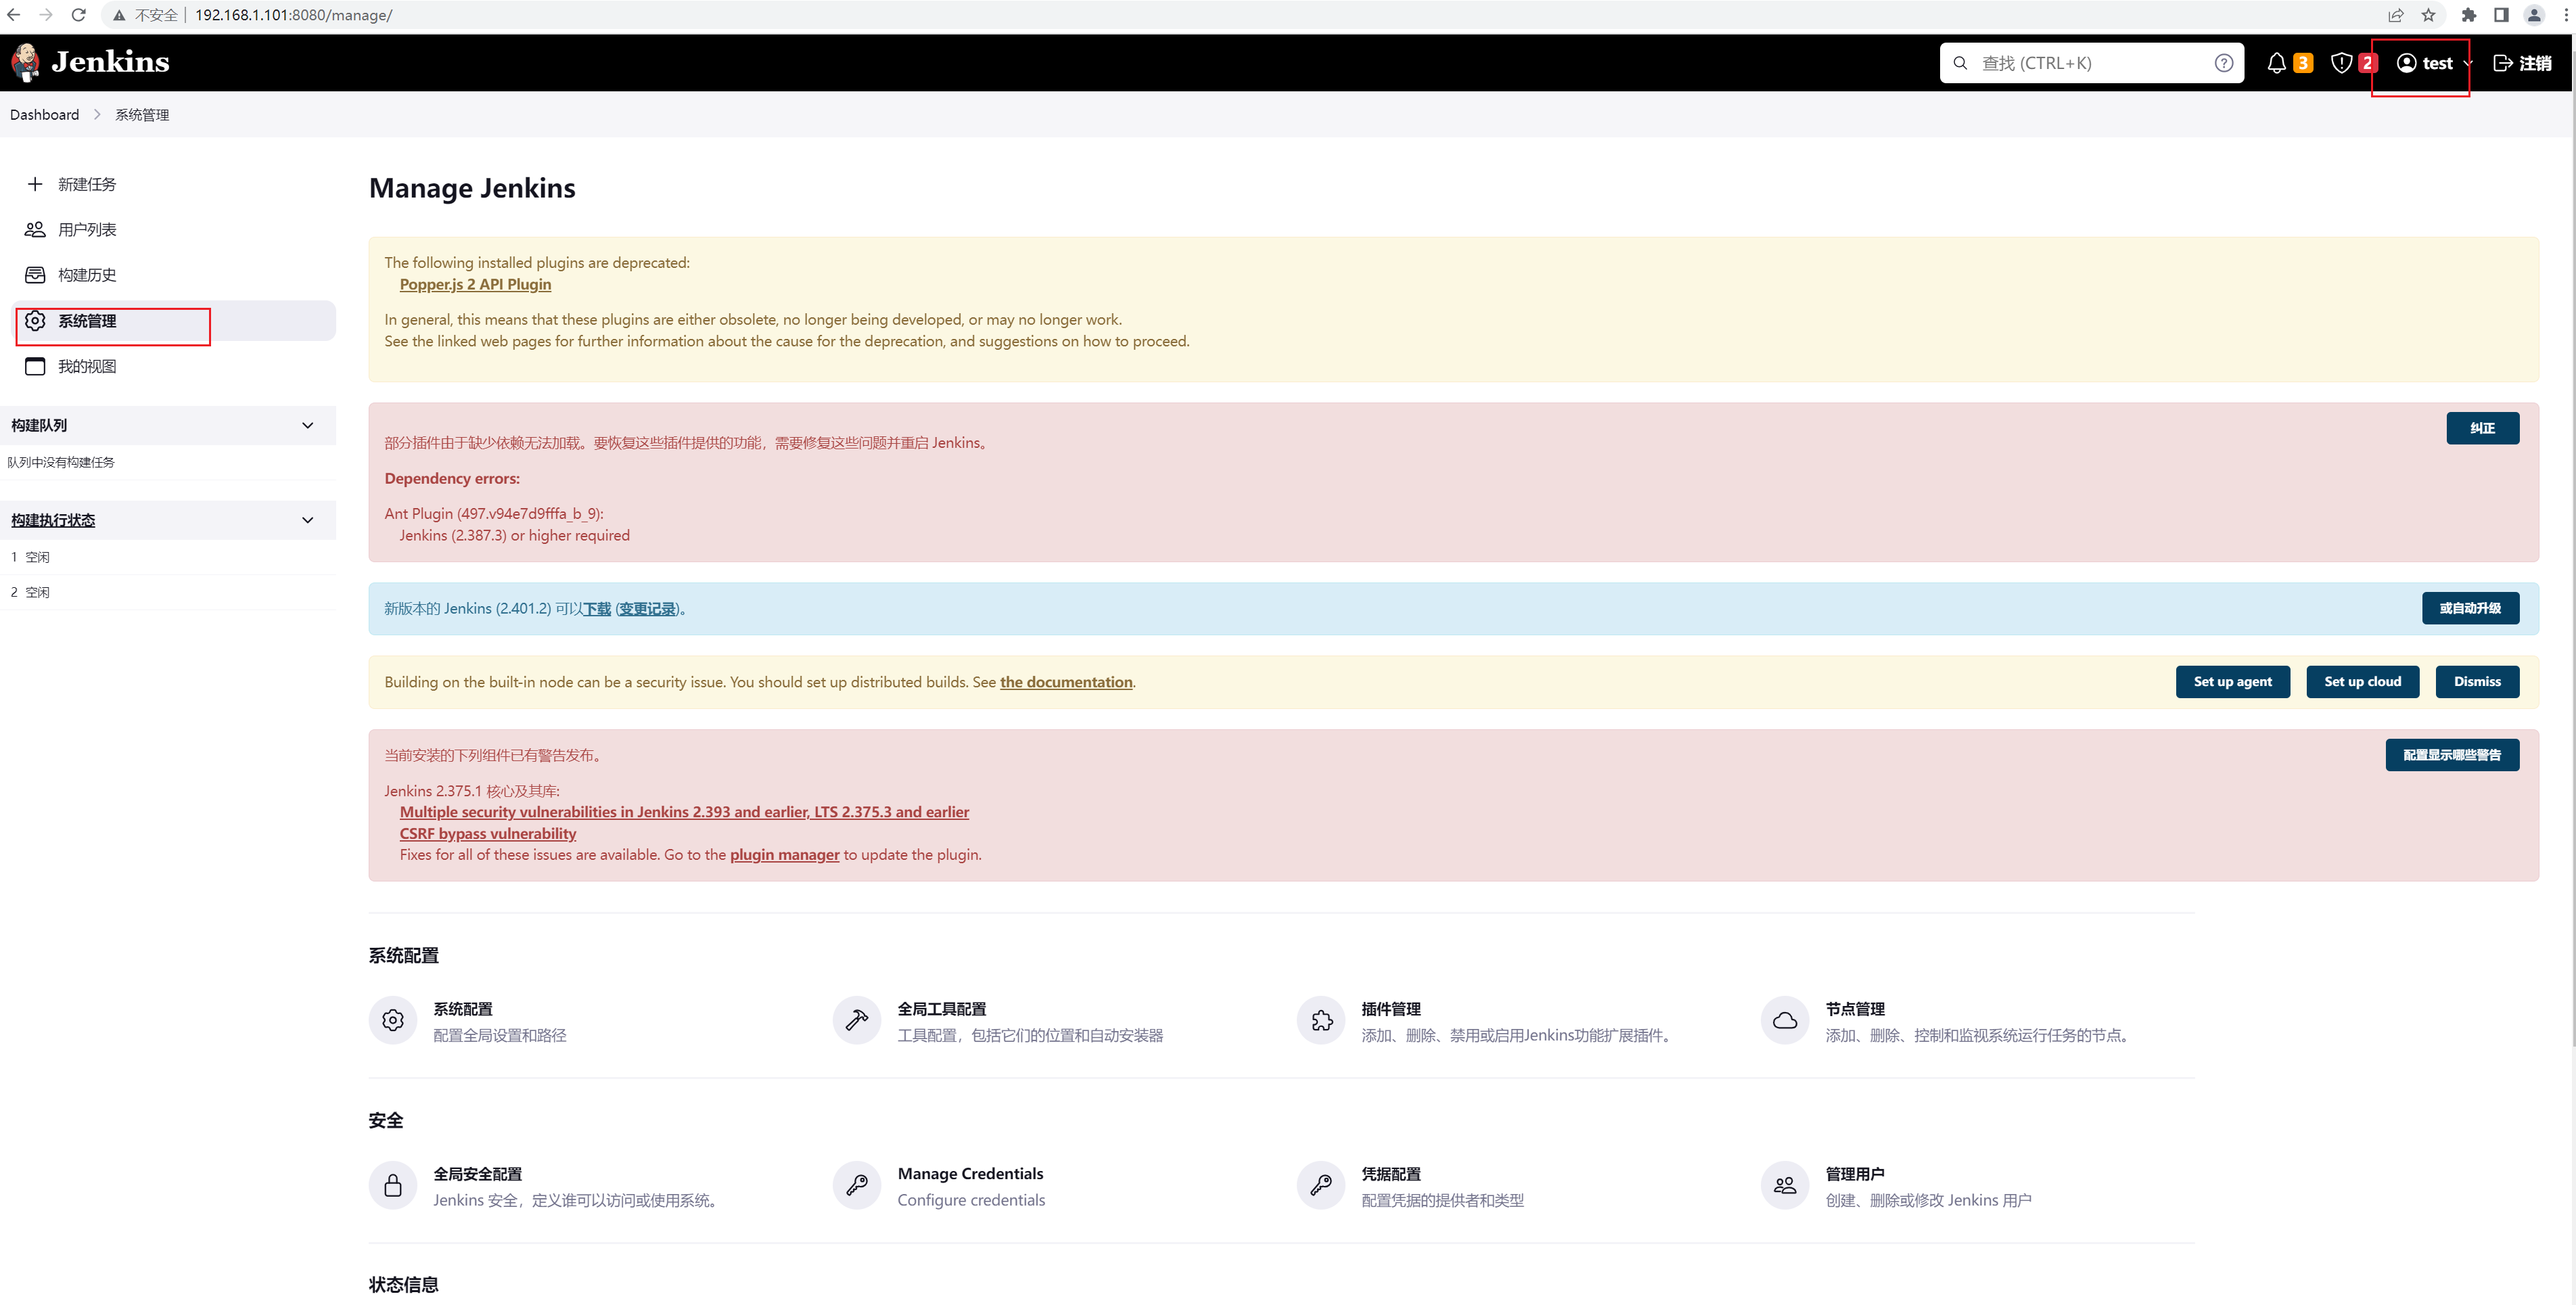Focus the 查找 search field
The height and width of the screenshot is (1305, 2576).
2092,63
